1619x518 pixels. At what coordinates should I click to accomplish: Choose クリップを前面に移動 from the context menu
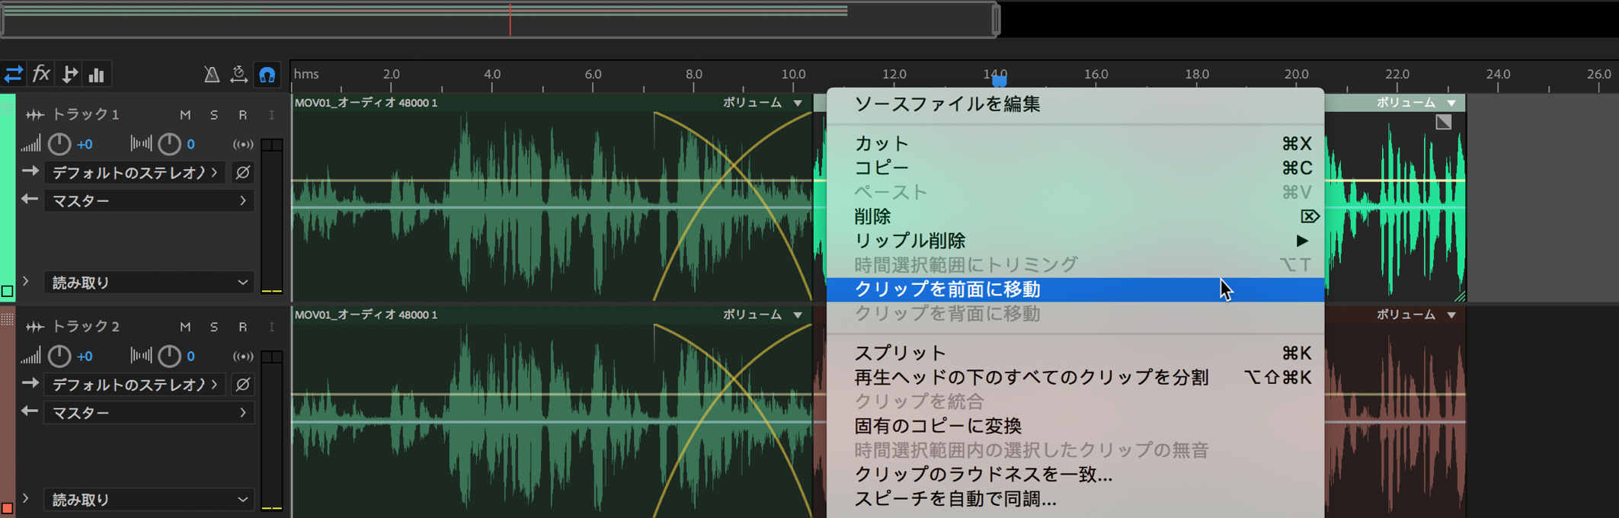(947, 289)
